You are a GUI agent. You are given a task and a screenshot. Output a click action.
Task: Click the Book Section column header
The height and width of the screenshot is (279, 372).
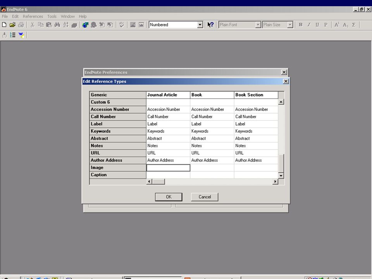click(256, 95)
